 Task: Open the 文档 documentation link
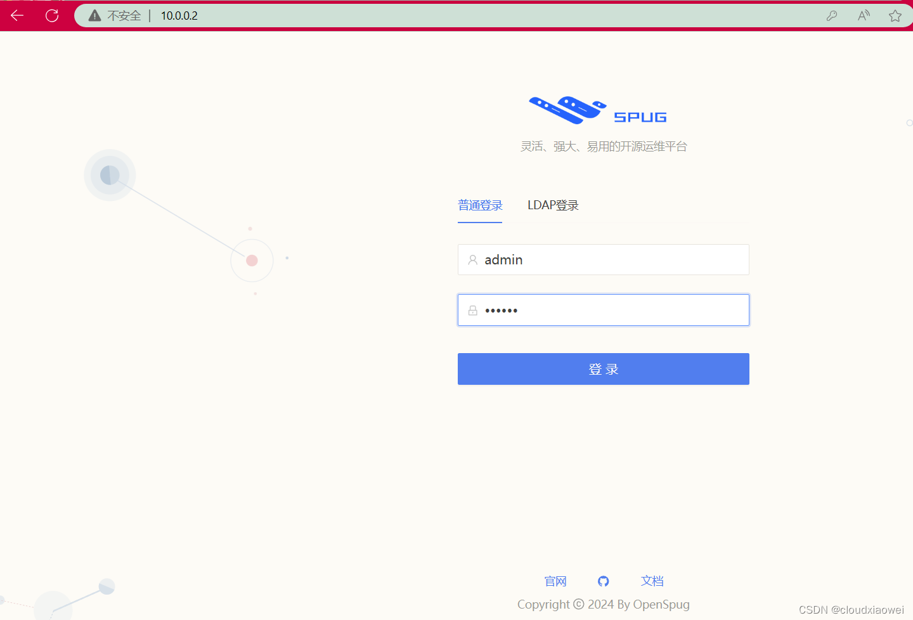(x=652, y=581)
